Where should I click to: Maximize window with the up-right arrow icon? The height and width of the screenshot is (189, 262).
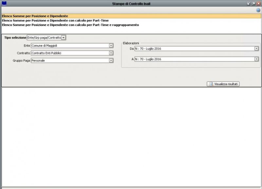pyautogui.click(x=253, y=3)
